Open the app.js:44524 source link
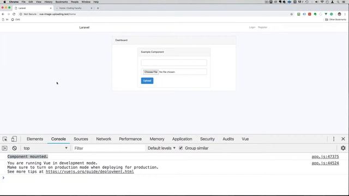 (325, 163)
